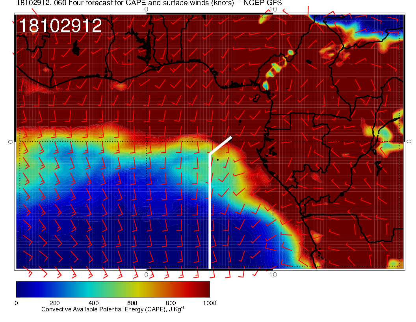Screen dimensions: 416x322
Task: Click the dark blue end of colorbar
Action: 20,289
